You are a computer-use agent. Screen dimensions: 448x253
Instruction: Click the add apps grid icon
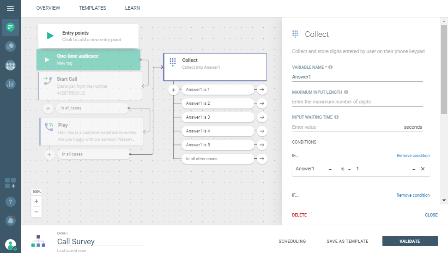[10, 183]
